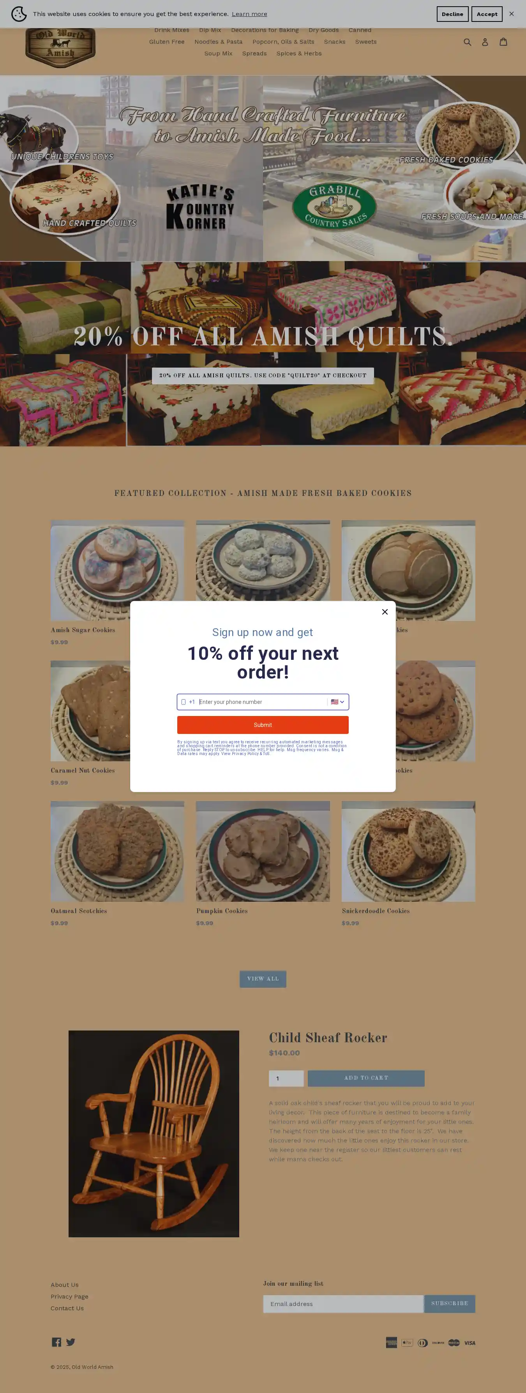
Task: Click the account login person icon
Action: (x=485, y=42)
